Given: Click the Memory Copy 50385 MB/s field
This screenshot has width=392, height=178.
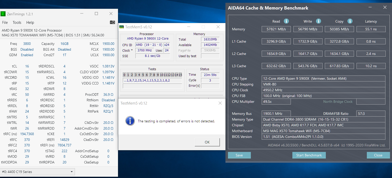Looking at the screenshot, I should (339, 29).
